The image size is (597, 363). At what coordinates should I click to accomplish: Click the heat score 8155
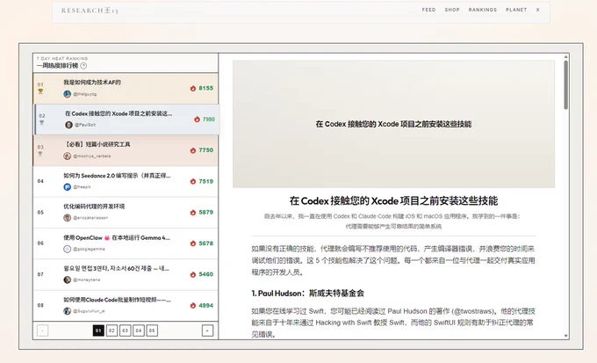coord(206,88)
